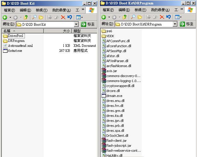Open 我的最愛(A) menu in DRProgram window

160,10
